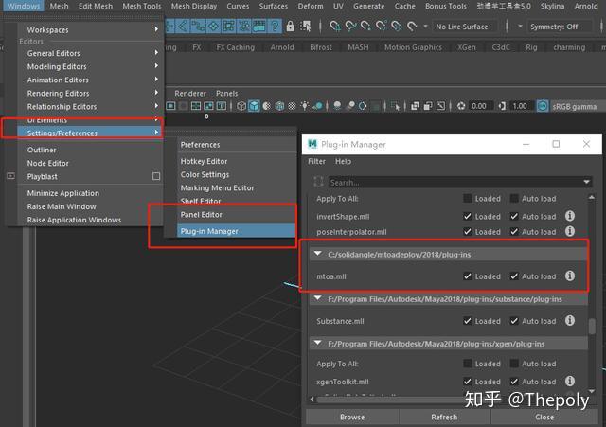
Task: Expand the General Editors submenu
Action: click(92, 53)
